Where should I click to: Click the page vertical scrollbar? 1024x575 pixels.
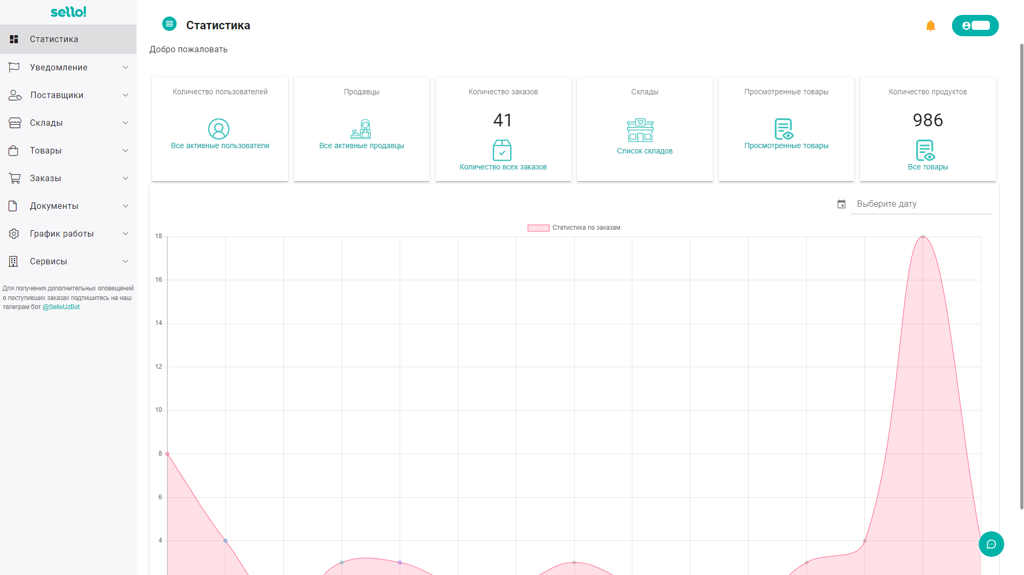(1021, 277)
